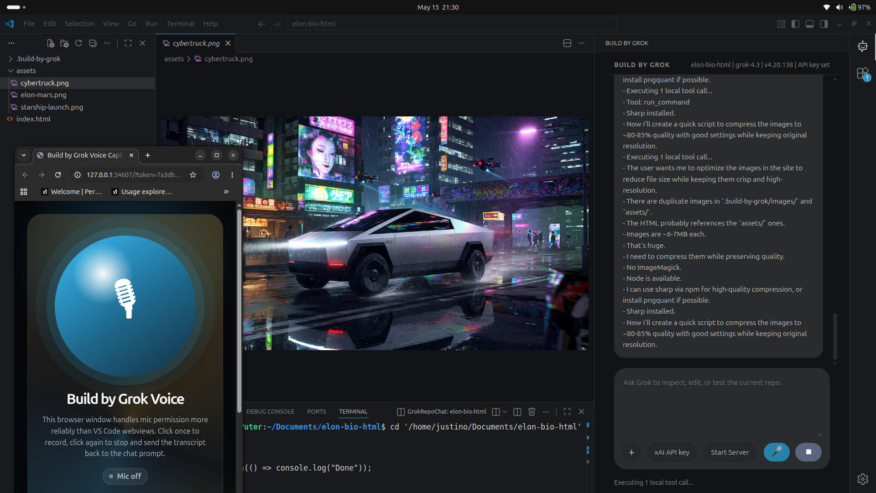Click the plus attach button in chat
The height and width of the screenshot is (493, 876).
pyautogui.click(x=631, y=452)
